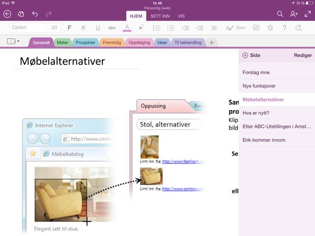Open the Nye funksjoner page

277,86
